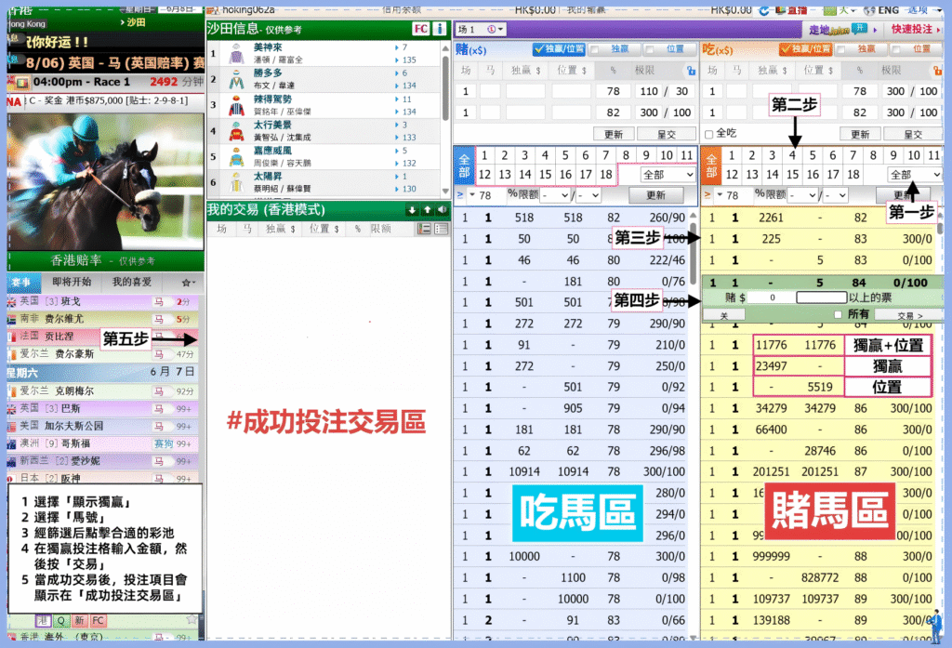
Task: Switch to simple list view icon in 我的交易
Action: 442,229
